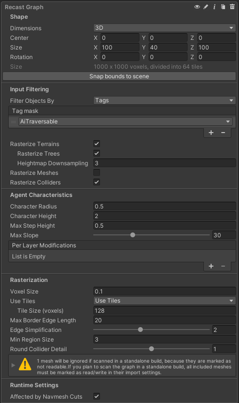This screenshot has width=239, height=403.
Task: Open the Dimensions 3D dropdown
Action: [164, 28]
